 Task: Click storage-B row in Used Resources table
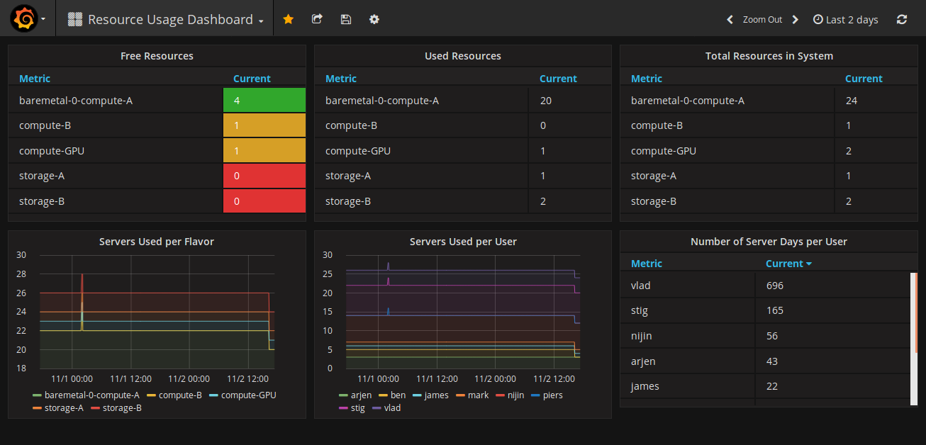tap(462, 201)
